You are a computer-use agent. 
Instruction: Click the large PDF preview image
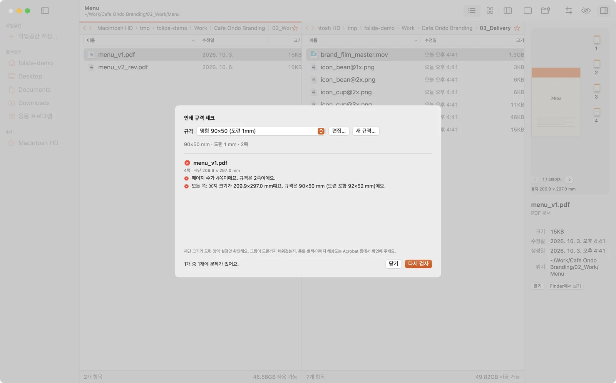(556, 102)
